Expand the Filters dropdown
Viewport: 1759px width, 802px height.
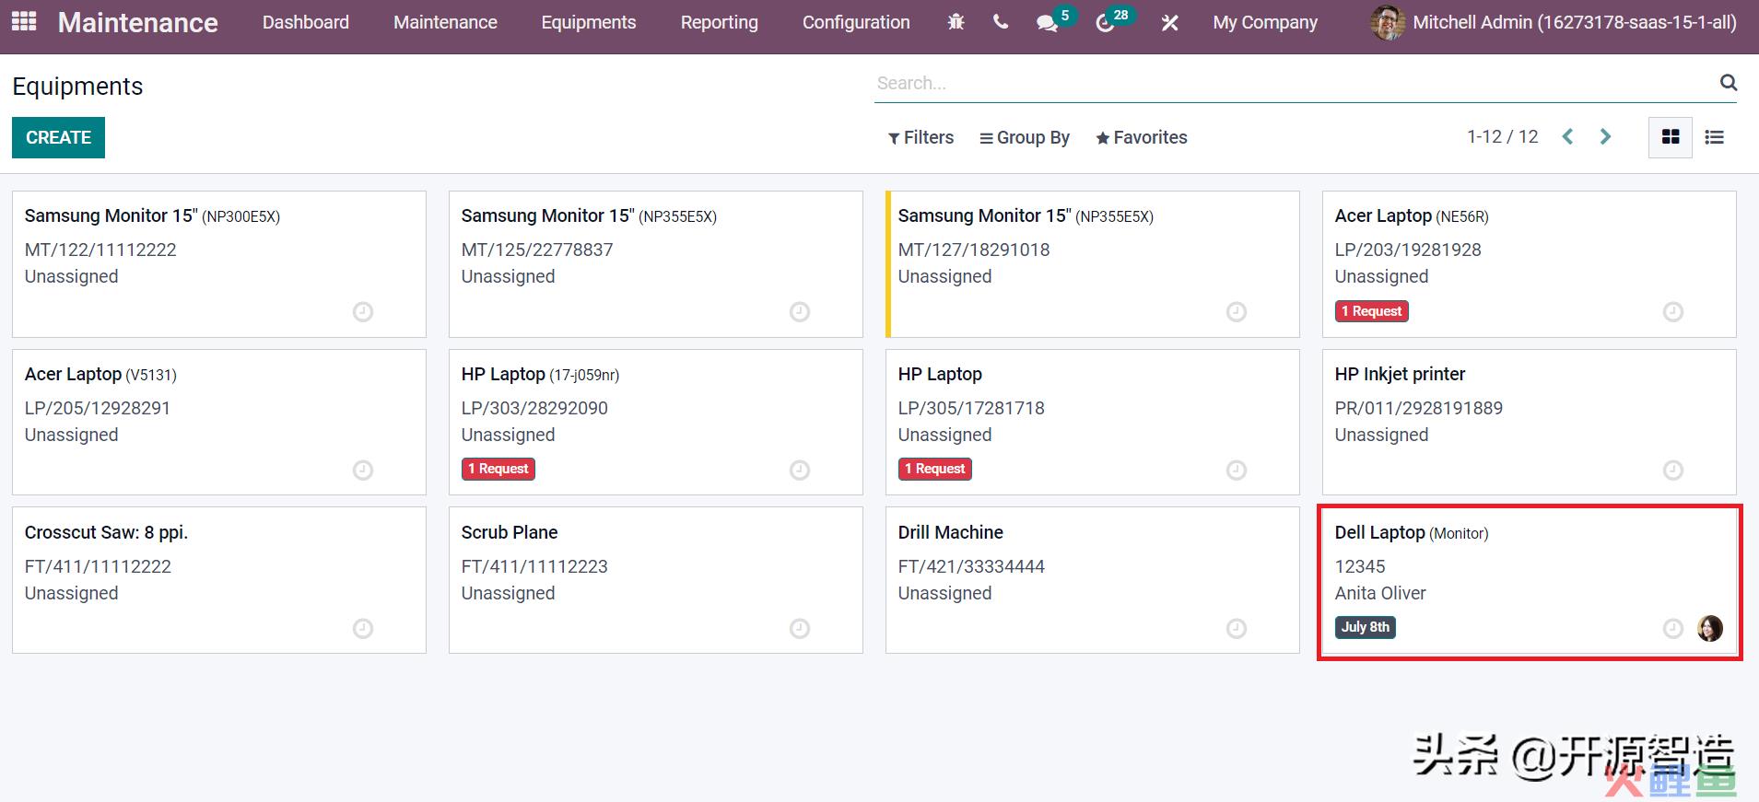coord(921,137)
